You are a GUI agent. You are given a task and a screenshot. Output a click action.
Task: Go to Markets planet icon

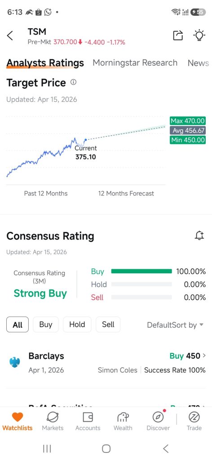click(x=53, y=417)
